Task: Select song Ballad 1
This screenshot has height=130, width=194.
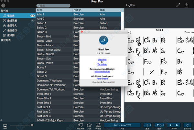Action: point(79,23)
